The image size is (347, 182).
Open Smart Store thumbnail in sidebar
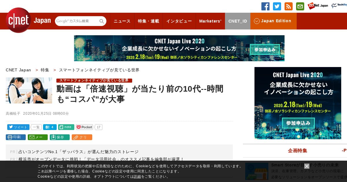[x=257, y=171]
